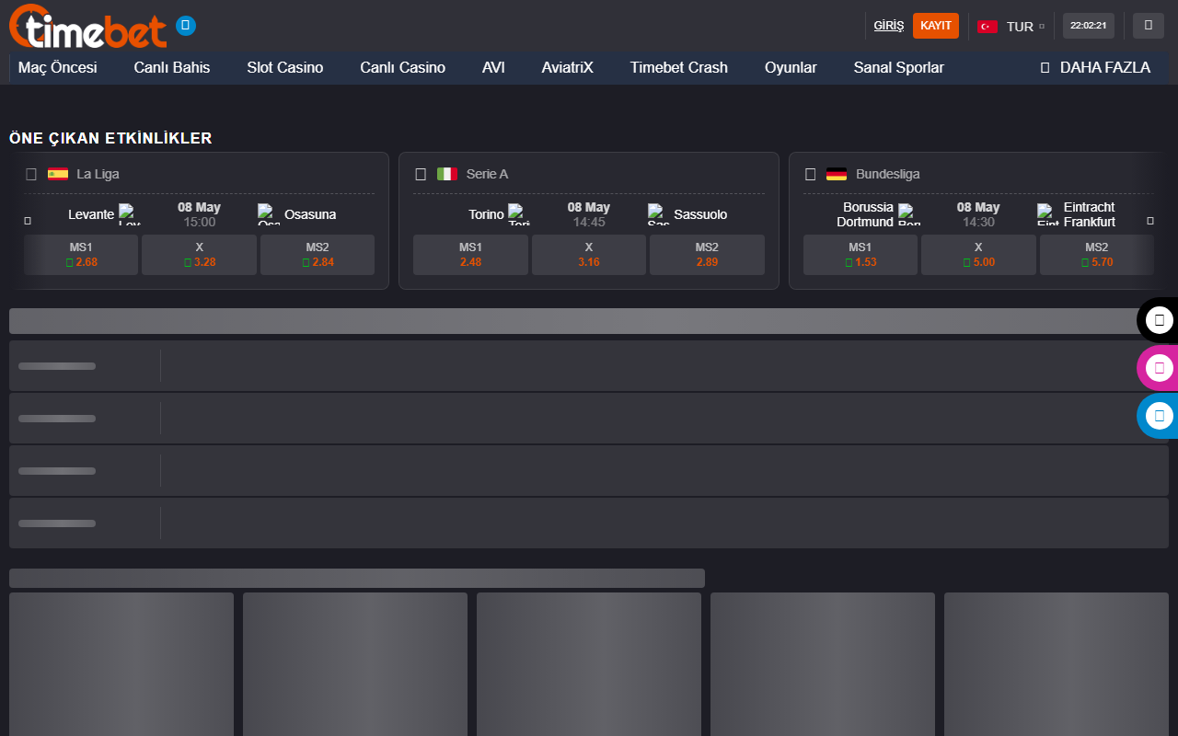Viewport: 1178px width, 736px height.
Task: Bet MS2 5.70 on Eintracht Frankfurt
Action: point(1097,255)
